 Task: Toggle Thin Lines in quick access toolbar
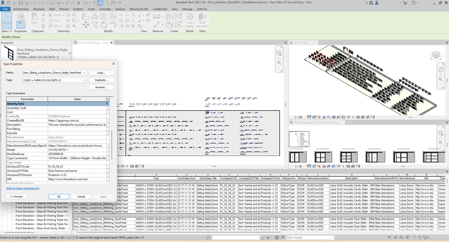click(x=100, y=3)
